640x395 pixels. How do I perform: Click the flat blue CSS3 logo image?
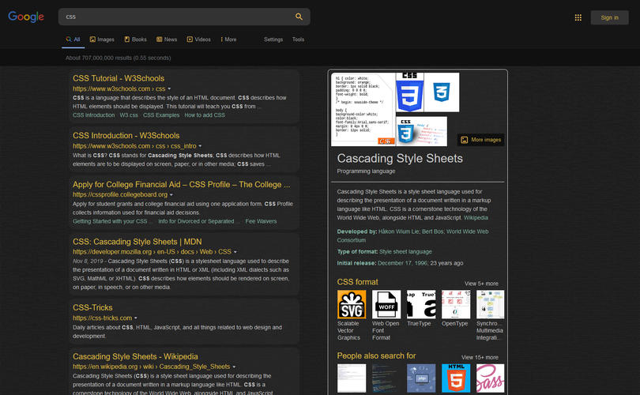tap(442, 92)
